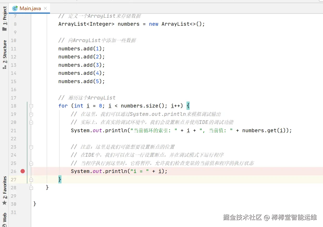The width and height of the screenshot is (323, 227).
Task: Collapse the comment block at line 19
Action: pyautogui.click(x=31, y=114)
